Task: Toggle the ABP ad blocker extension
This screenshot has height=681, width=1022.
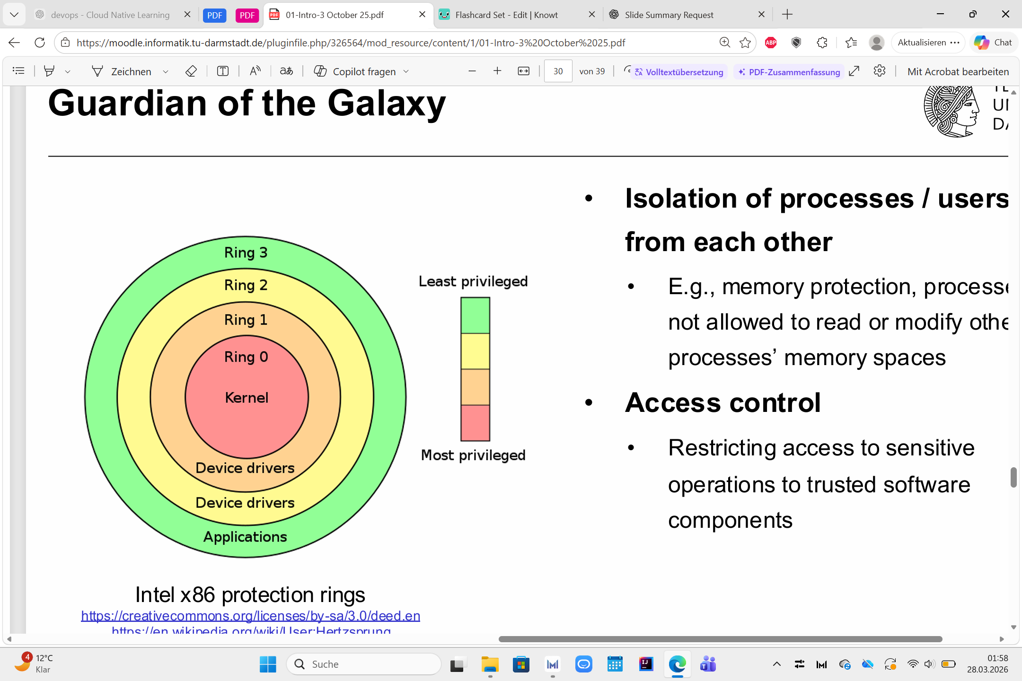Action: tap(771, 43)
